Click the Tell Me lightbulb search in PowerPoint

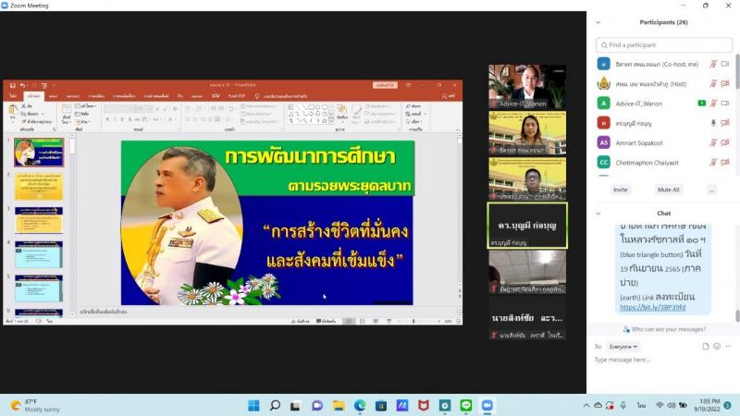257,96
